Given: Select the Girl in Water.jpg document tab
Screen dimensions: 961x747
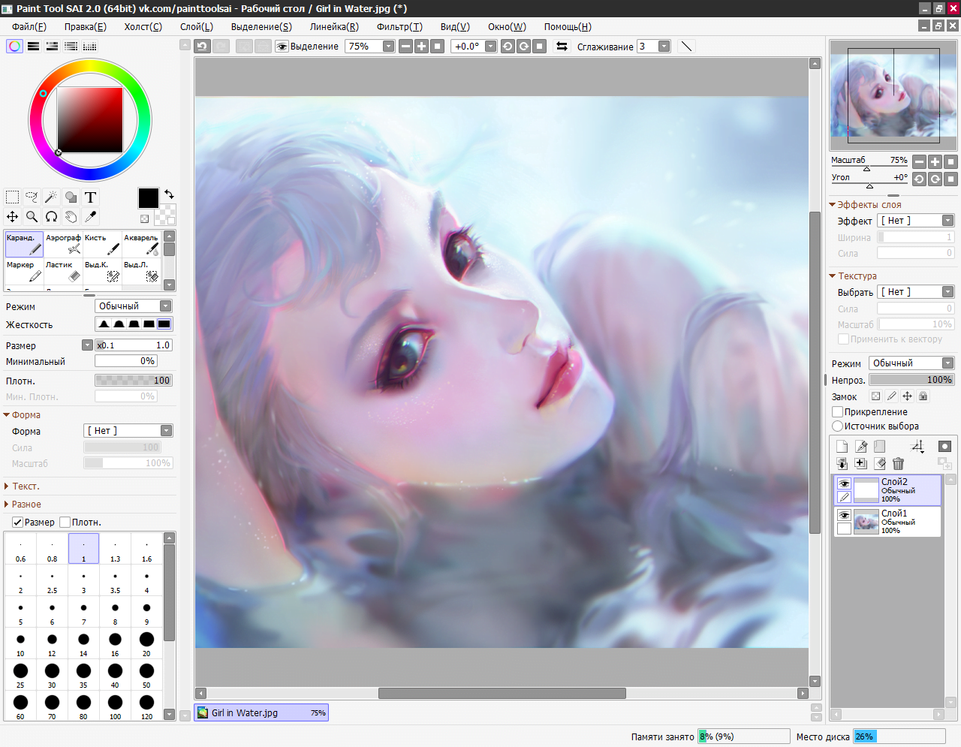Looking at the screenshot, I should (x=261, y=712).
